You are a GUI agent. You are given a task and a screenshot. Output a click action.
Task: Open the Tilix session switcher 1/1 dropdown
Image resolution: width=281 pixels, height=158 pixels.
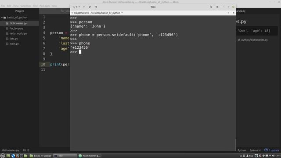pyautogui.click(x=76, y=7)
